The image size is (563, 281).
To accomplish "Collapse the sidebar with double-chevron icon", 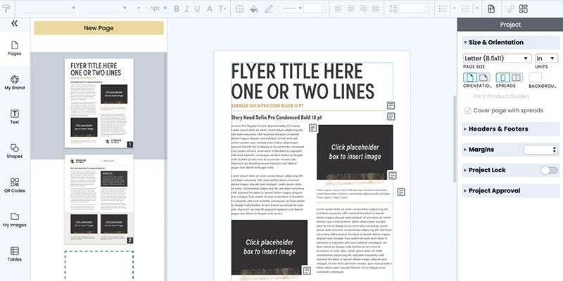I will tap(14, 23).
